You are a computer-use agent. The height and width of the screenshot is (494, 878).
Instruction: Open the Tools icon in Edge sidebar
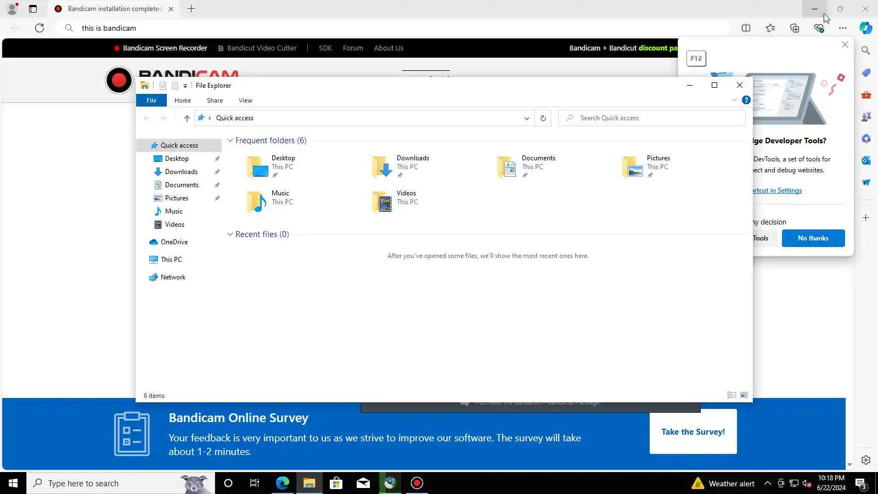[866, 94]
